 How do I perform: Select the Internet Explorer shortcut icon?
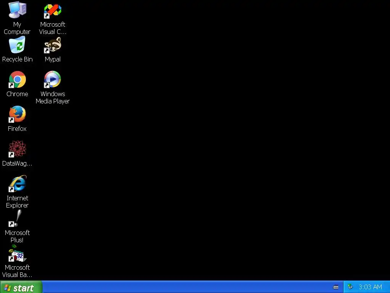click(17, 184)
